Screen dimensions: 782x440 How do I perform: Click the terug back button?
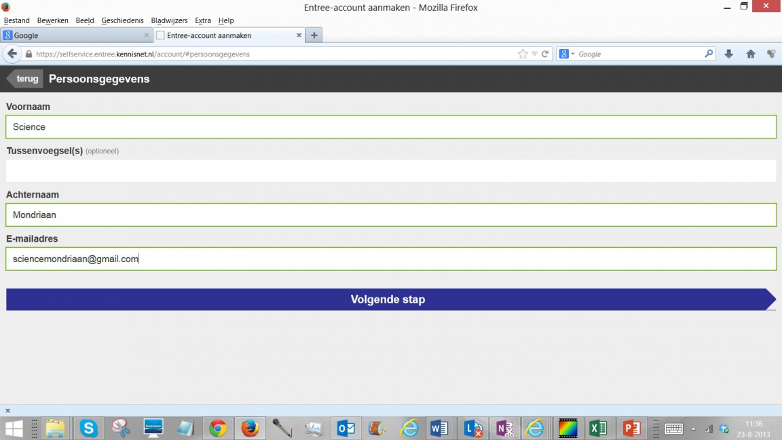pos(26,79)
